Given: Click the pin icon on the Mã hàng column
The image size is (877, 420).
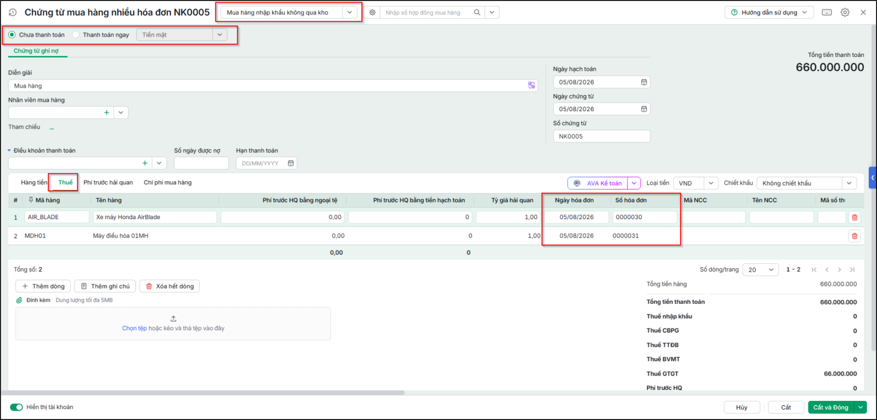Looking at the screenshot, I should (31, 200).
